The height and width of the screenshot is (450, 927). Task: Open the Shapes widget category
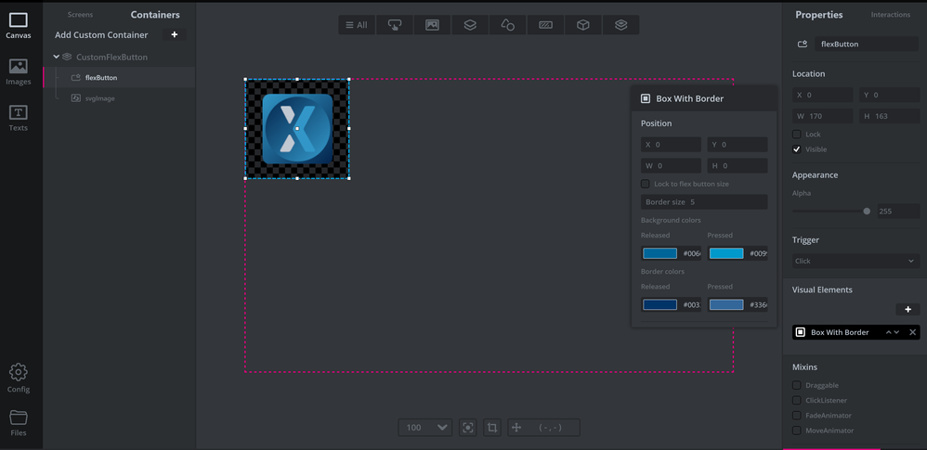point(507,25)
